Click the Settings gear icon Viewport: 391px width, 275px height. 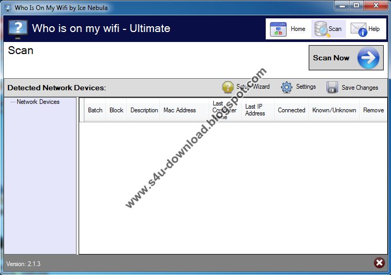tap(287, 87)
